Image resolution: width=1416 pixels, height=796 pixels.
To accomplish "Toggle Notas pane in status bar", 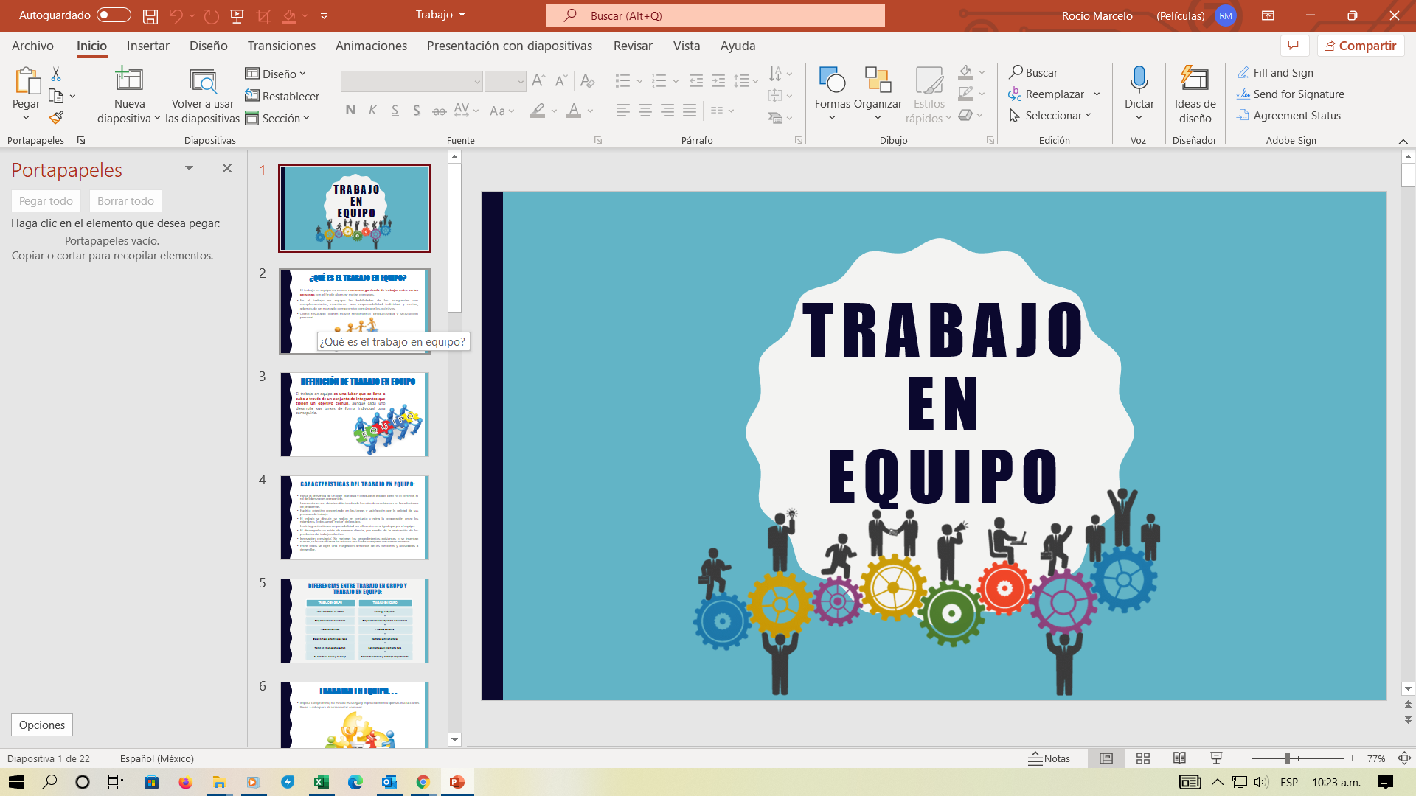I will coord(1049,758).
